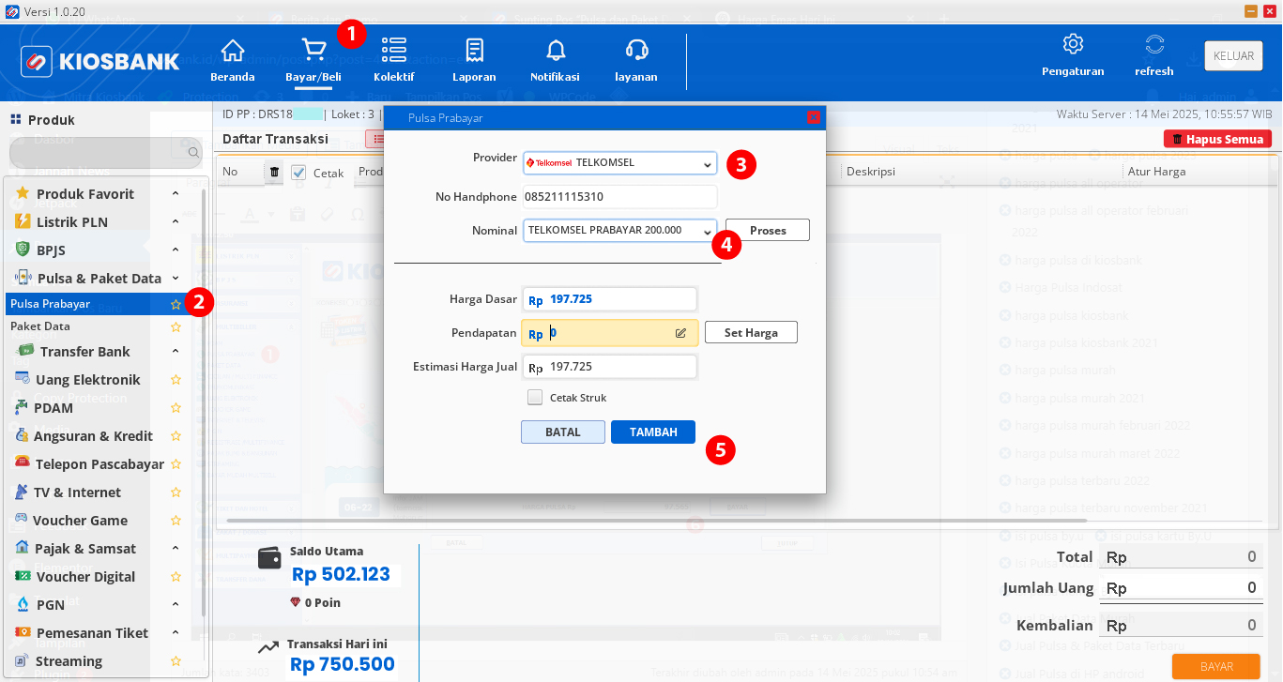Open the Beranda home icon

coord(232,51)
